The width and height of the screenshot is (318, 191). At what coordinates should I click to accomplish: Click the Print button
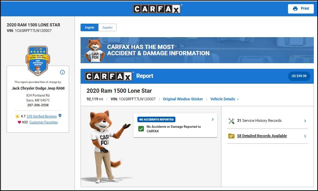click(301, 9)
